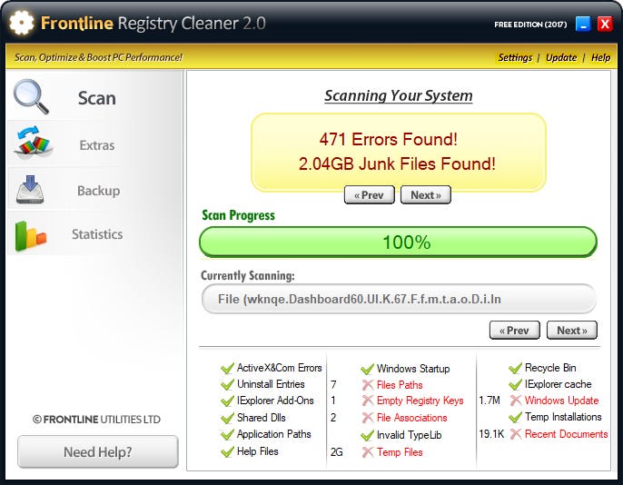Click green check next to IExplorer cache

515,384
